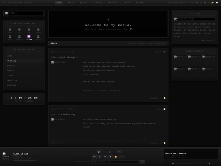Open Photo 2 thumbnail
221x166 pixels.
(194, 61)
